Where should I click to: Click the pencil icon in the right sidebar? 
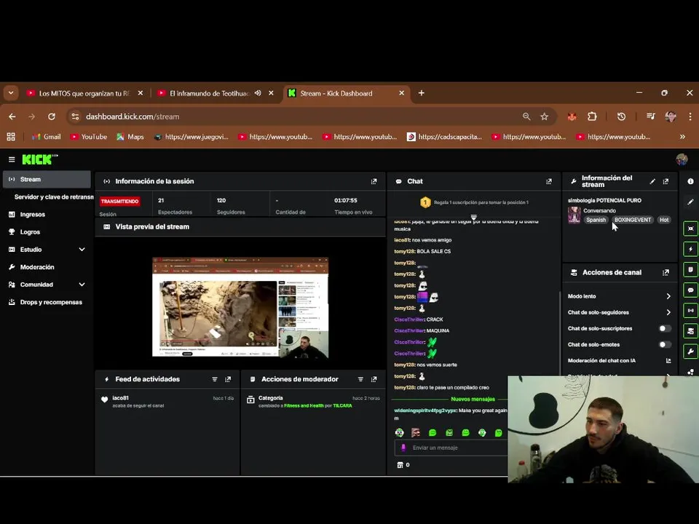pos(690,202)
